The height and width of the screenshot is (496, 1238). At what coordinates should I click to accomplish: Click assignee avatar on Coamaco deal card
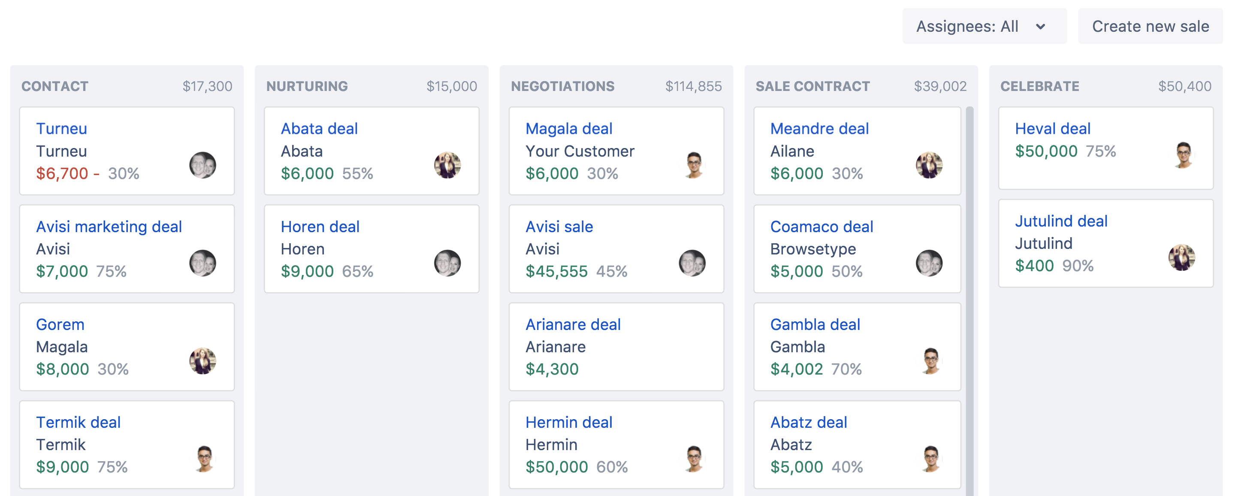tap(928, 263)
